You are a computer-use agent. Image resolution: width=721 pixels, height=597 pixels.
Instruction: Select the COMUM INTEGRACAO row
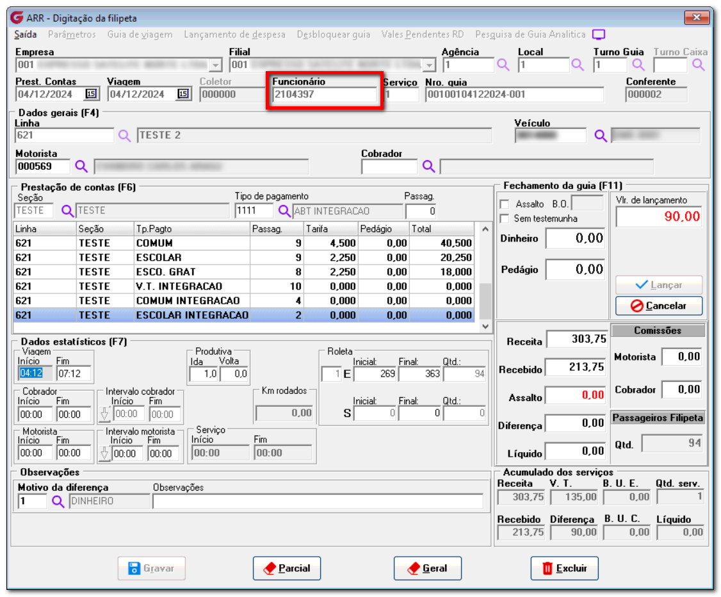click(x=244, y=301)
